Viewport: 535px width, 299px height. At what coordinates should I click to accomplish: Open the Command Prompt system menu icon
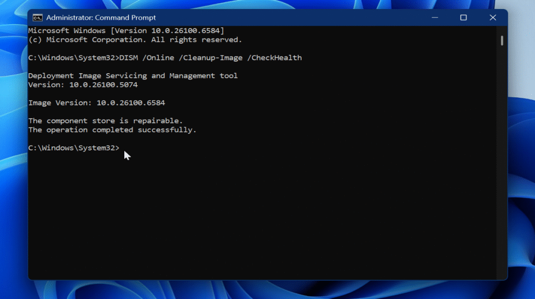click(38, 18)
